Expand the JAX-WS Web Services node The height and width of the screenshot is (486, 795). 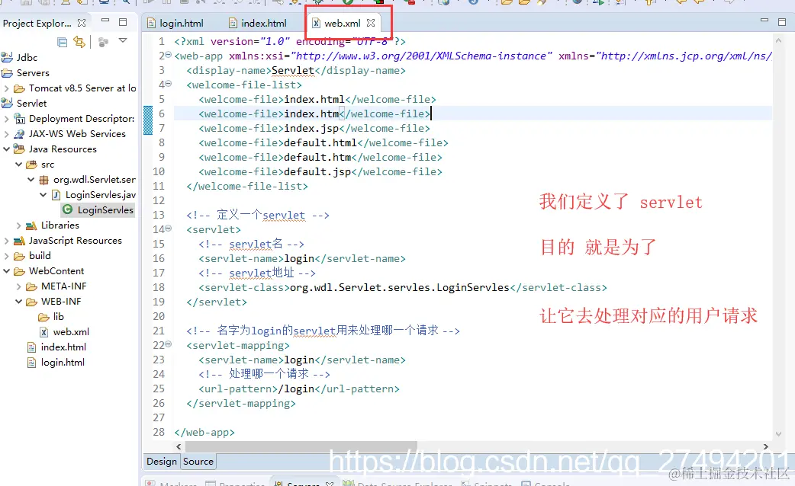click(x=7, y=134)
